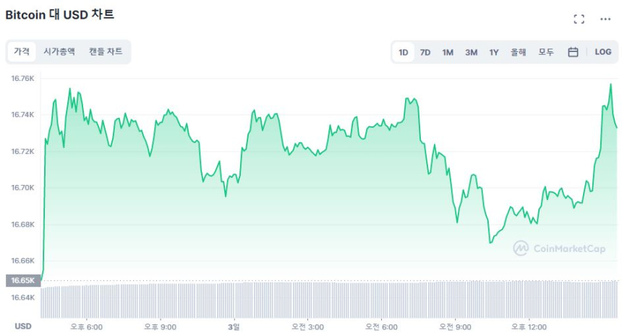This screenshot has width=622, height=333.
Task: Switch to the 캔들 차트 tab
Action: pyautogui.click(x=106, y=52)
